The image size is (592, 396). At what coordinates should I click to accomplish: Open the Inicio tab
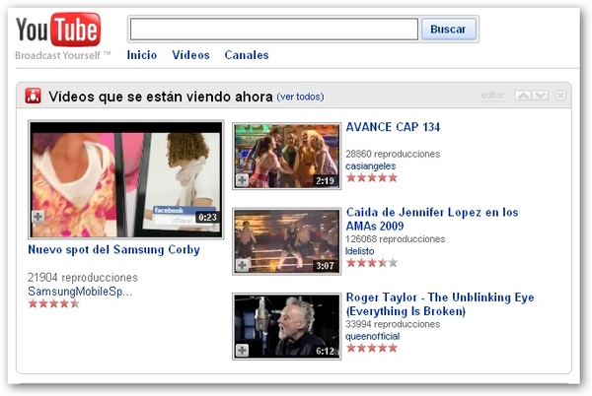click(141, 55)
